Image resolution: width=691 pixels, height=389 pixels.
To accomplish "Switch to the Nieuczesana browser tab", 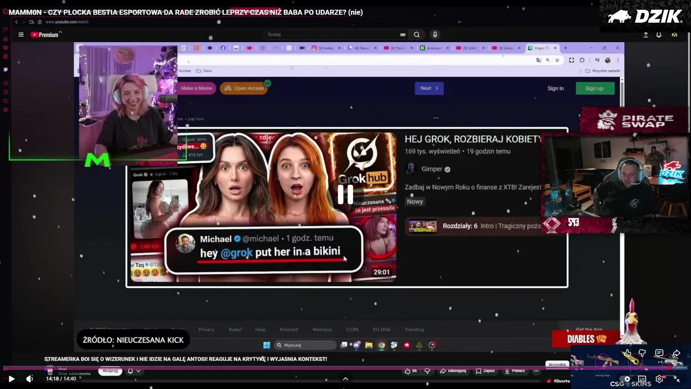I will (362, 48).
